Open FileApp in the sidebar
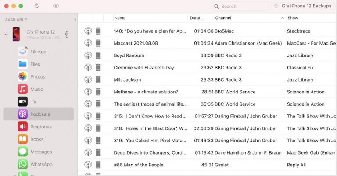The width and height of the screenshot is (337, 176). [38, 52]
